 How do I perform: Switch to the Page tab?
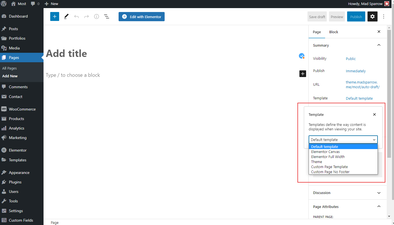pyautogui.click(x=317, y=32)
